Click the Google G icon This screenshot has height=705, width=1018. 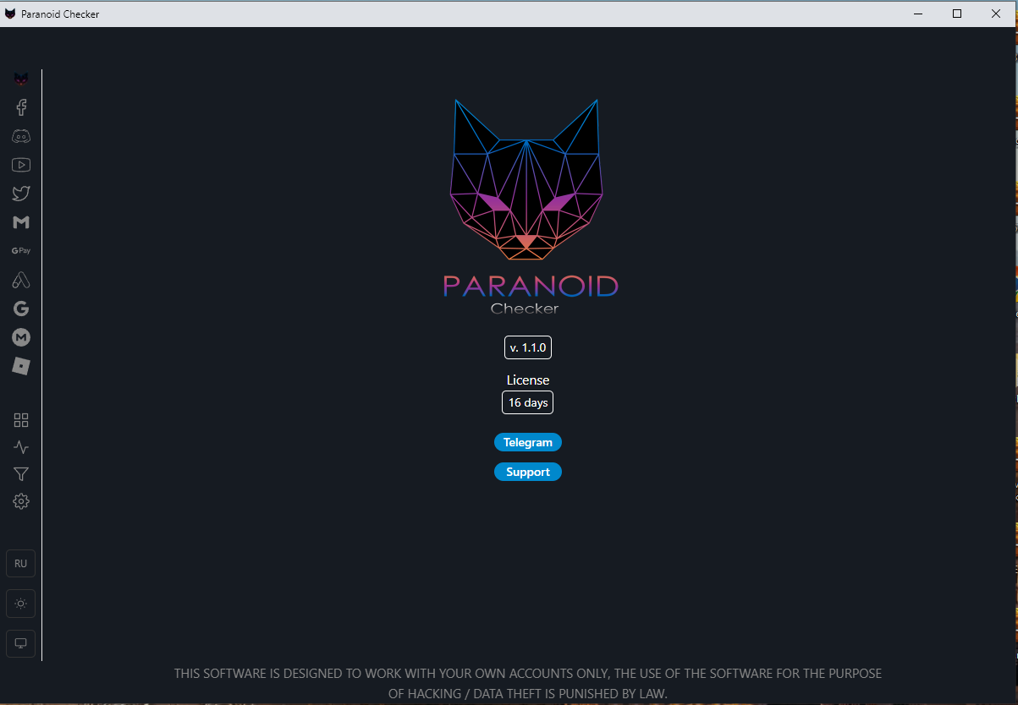(x=21, y=309)
